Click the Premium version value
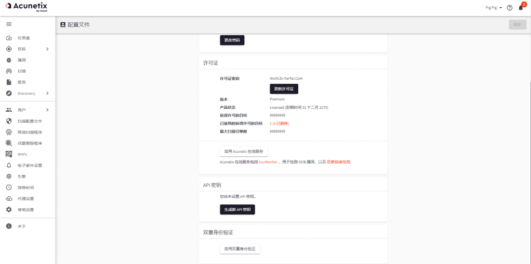The image size is (531, 264). [277, 99]
